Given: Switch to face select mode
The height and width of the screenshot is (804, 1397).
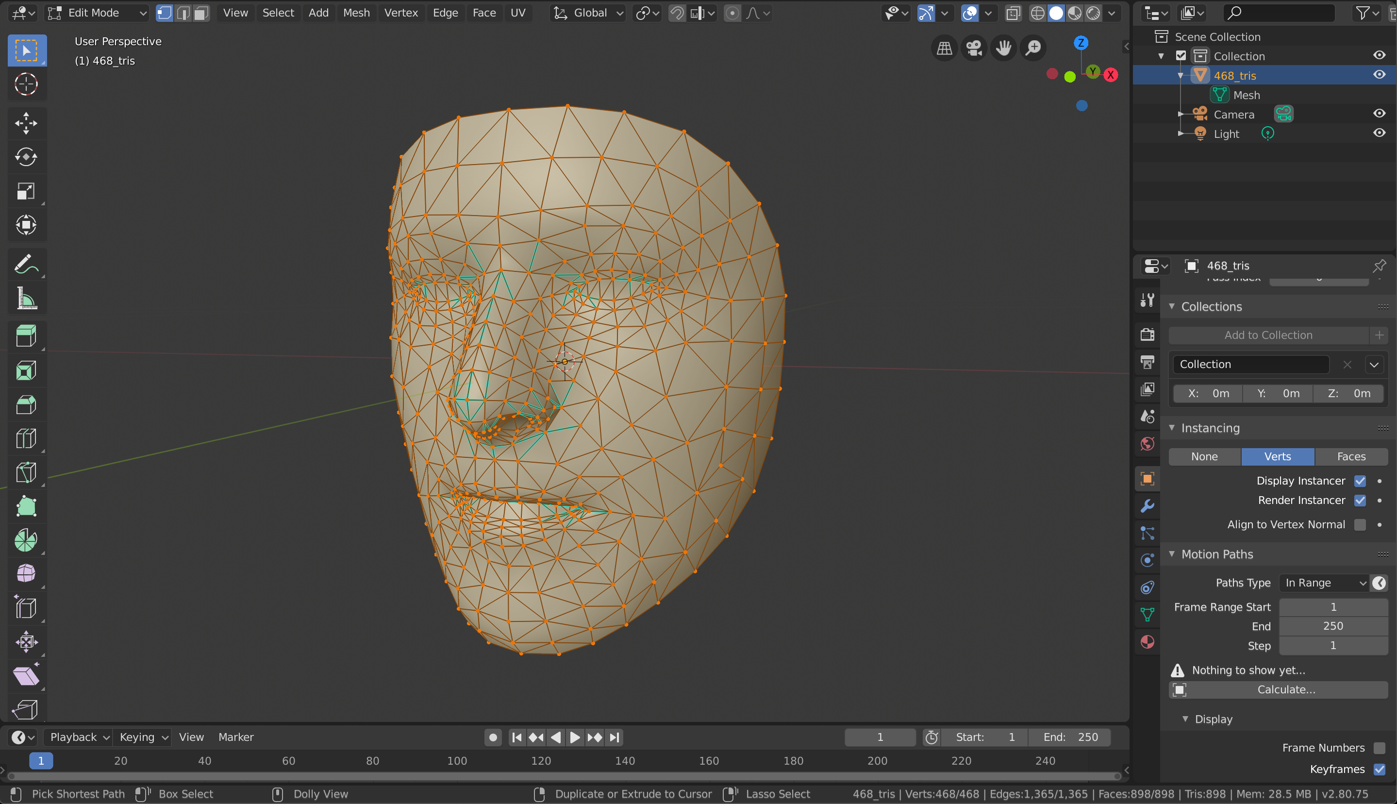Looking at the screenshot, I should pos(201,13).
